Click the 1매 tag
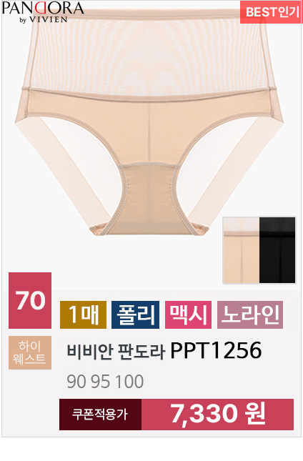 (83, 314)
